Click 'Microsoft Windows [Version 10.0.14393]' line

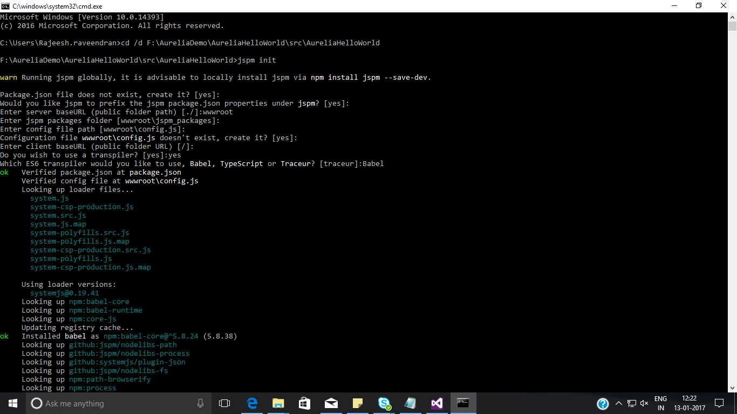click(x=82, y=17)
